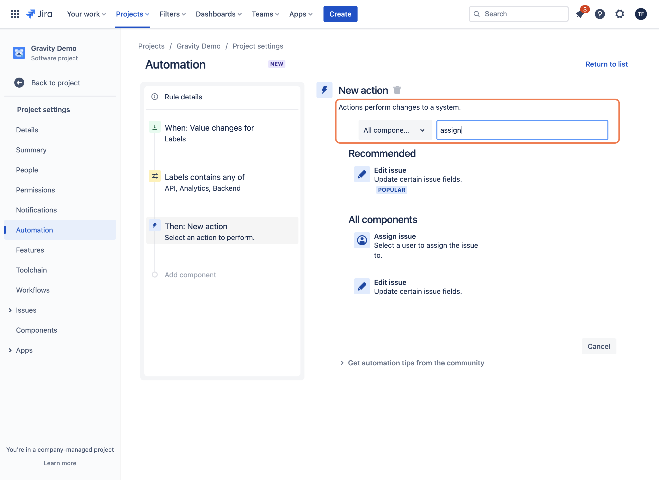Viewport: 659px width, 480px height.
Task: Select the Assign issue action
Action: coord(416,246)
